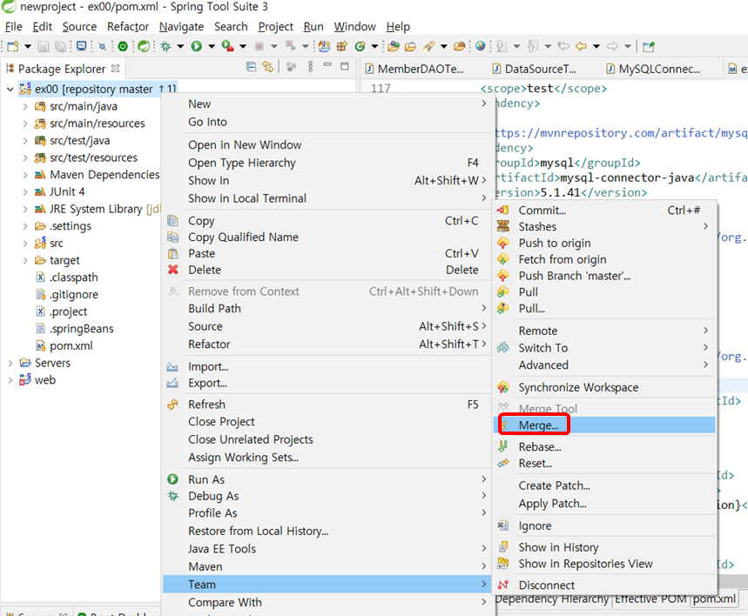748x616 pixels.
Task: Select Merge... in Team submenu
Action: (x=604, y=425)
